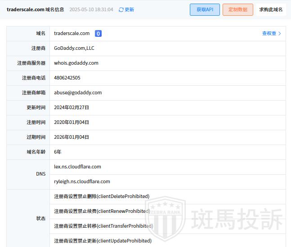Click the traderscale.com 域名信息 page title
Image resolution: width=291 pixels, height=247 pixels.
(x=35, y=9)
